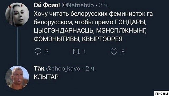The image size is (169, 96).
Task: Open the 2 ч. timestamp link
Action: tap(91, 69)
